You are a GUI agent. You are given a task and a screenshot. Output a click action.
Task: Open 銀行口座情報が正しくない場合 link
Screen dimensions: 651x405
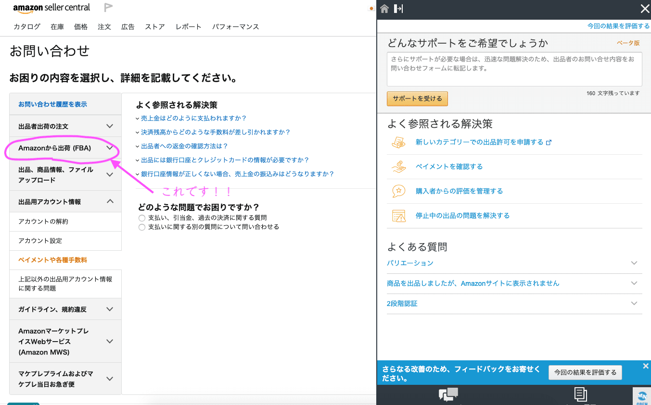pyautogui.click(x=237, y=174)
